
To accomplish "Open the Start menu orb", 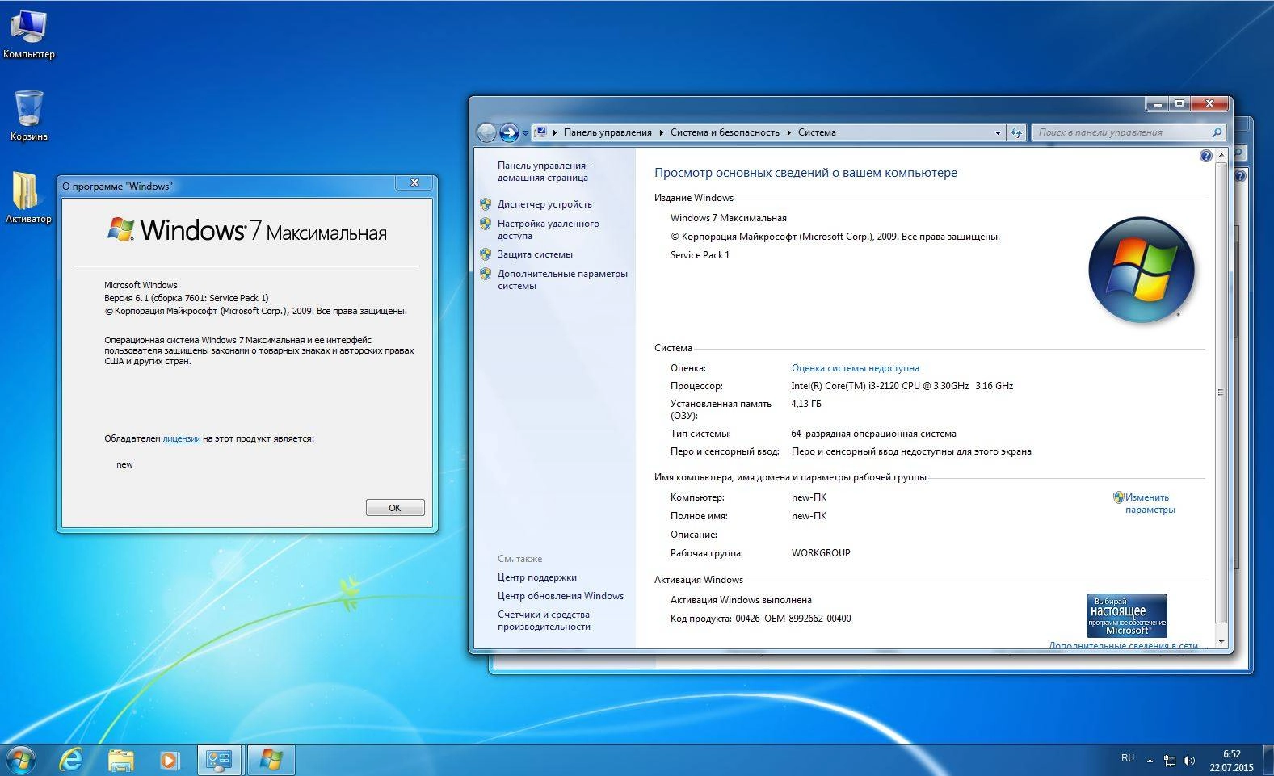I will pos(20,760).
